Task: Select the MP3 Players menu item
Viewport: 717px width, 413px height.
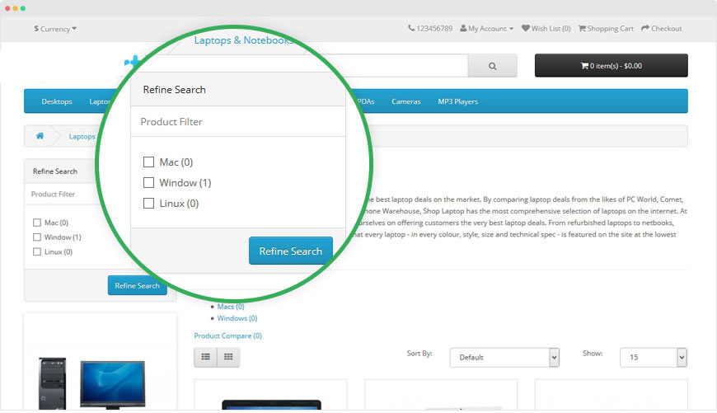Action: pyautogui.click(x=457, y=101)
